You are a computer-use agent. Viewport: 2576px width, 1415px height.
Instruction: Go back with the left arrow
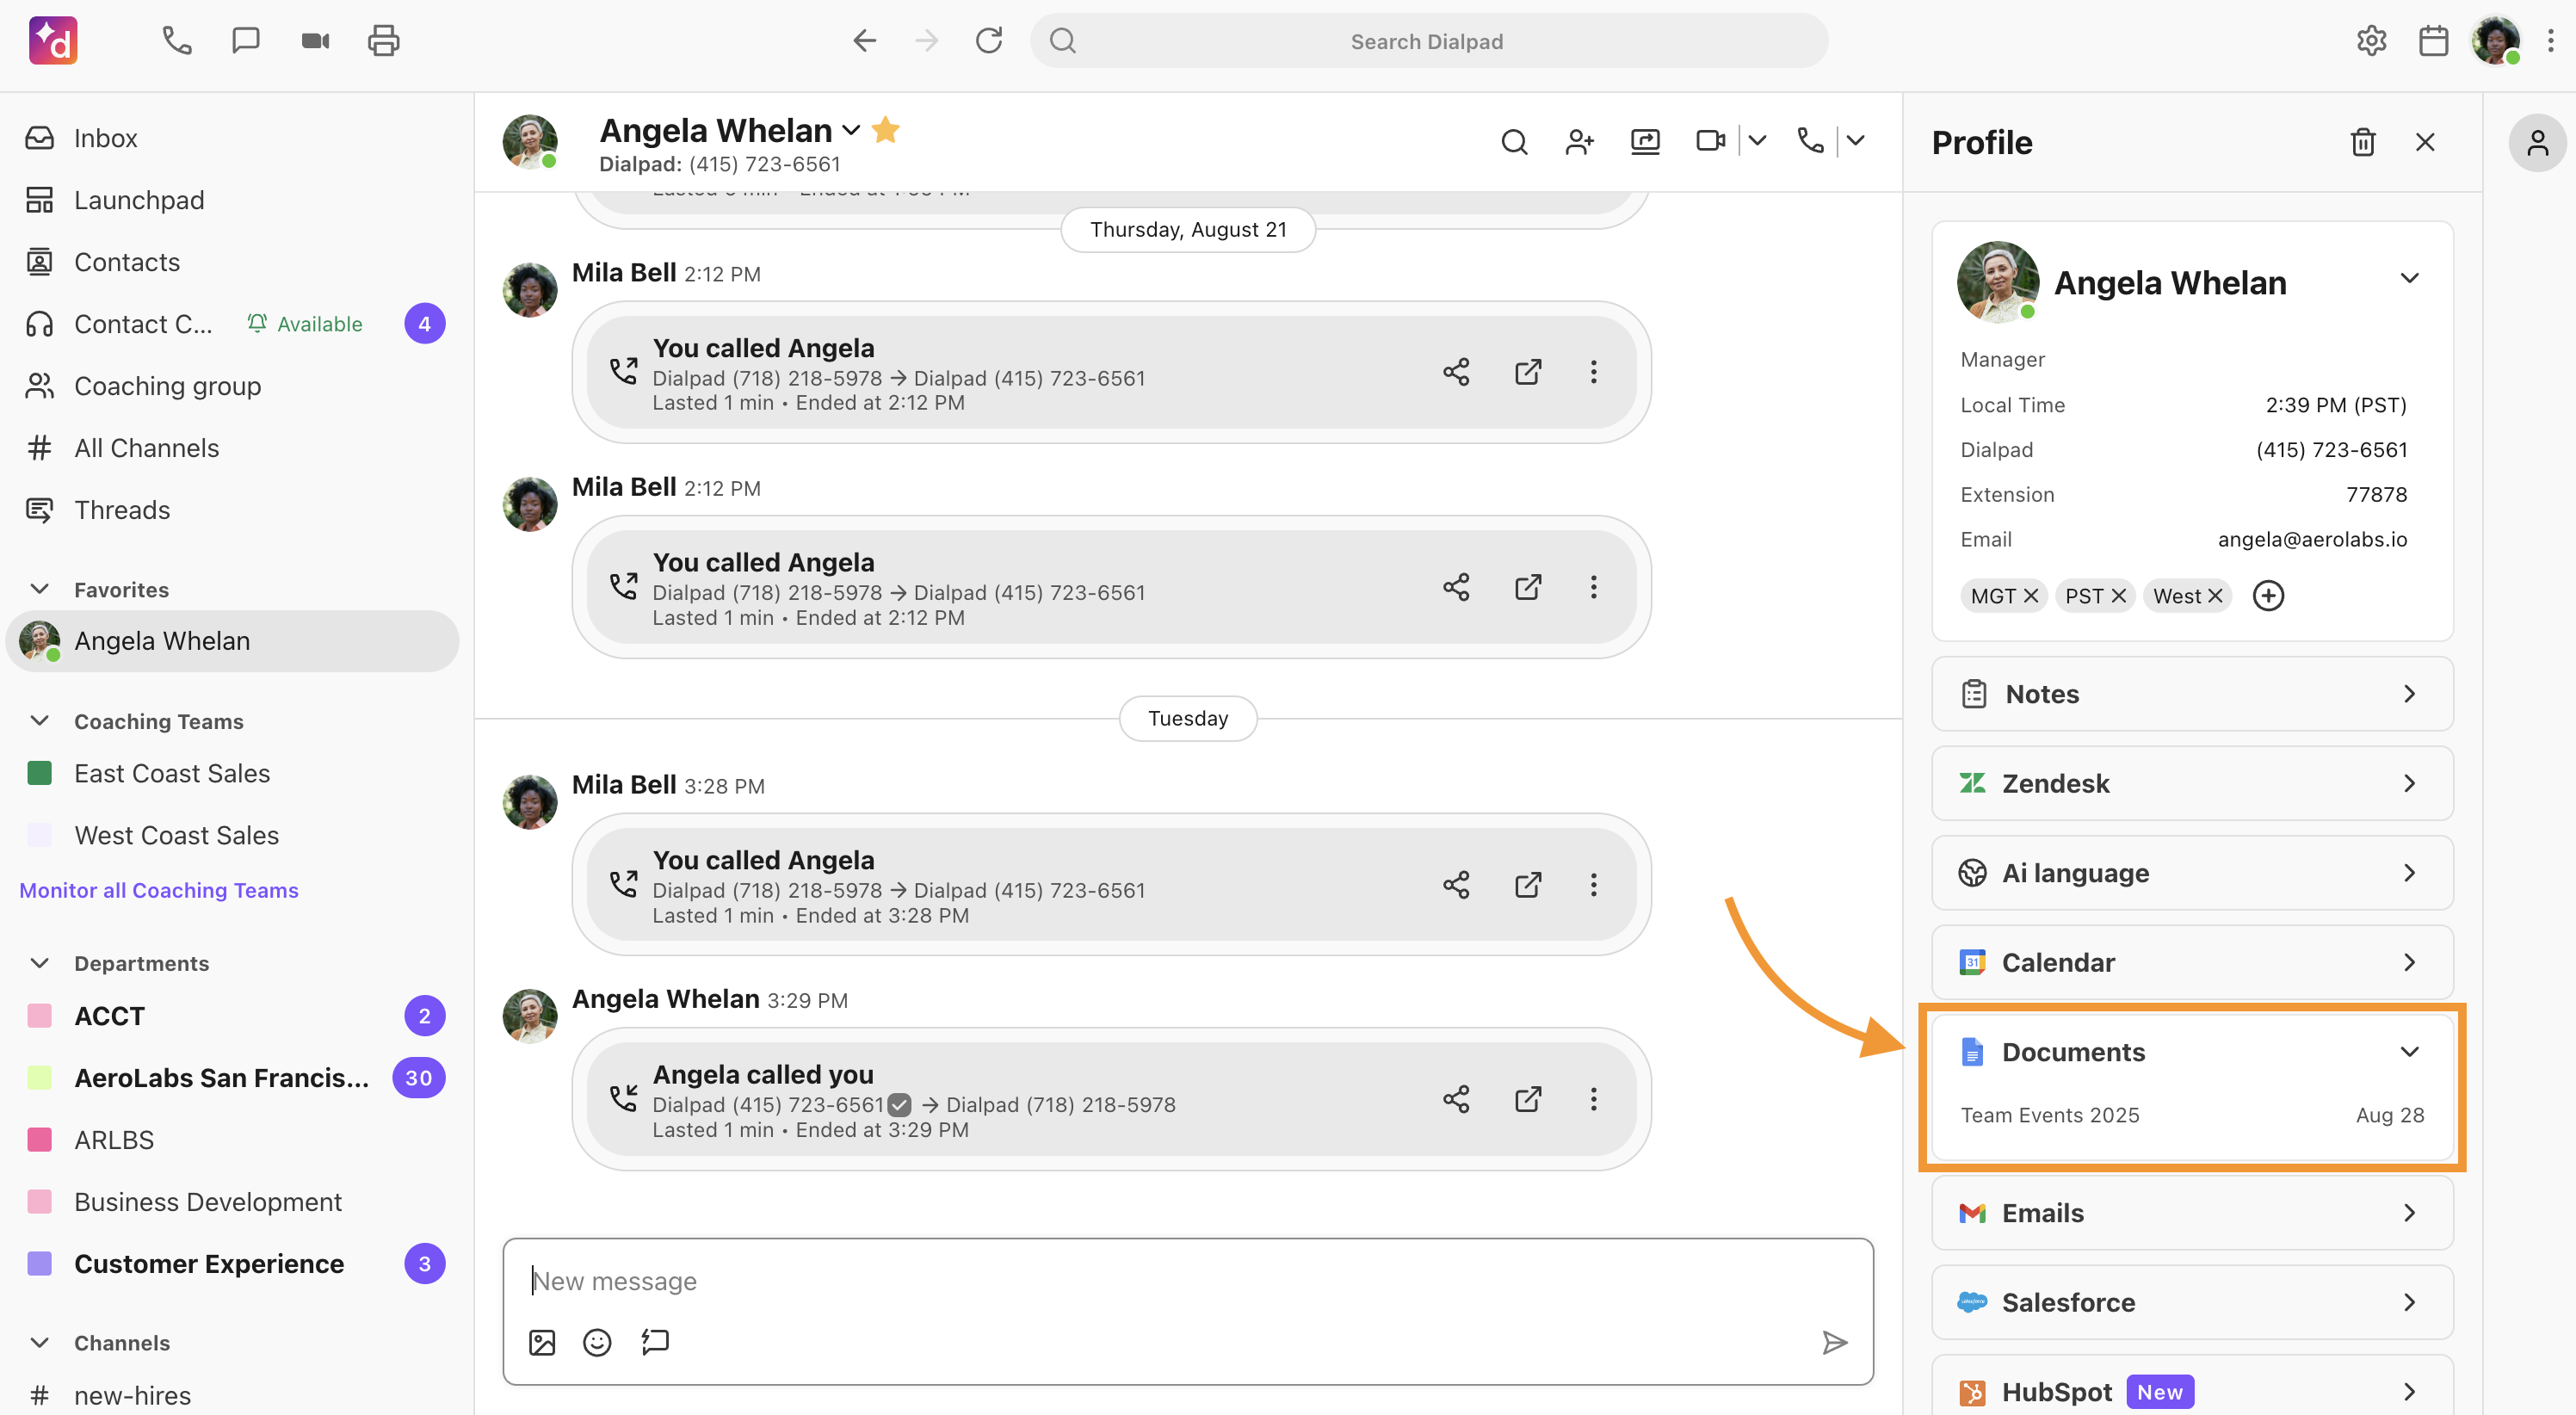pos(865,41)
